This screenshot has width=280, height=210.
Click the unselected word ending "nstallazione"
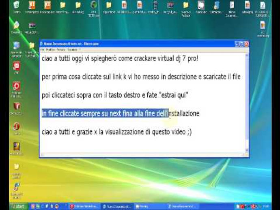click(x=184, y=114)
